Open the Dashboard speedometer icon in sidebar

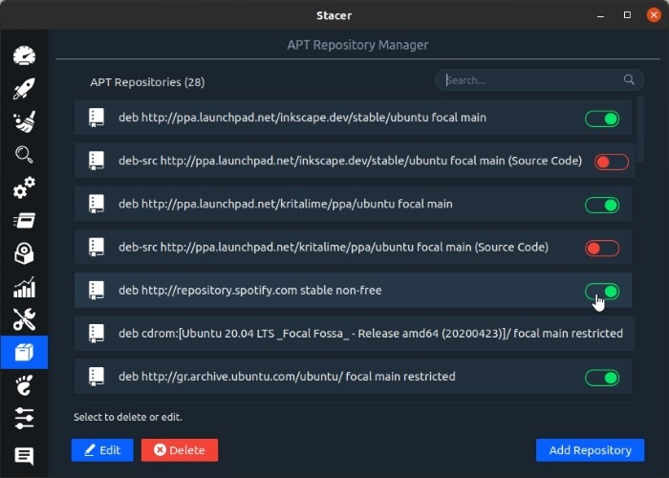24,55
